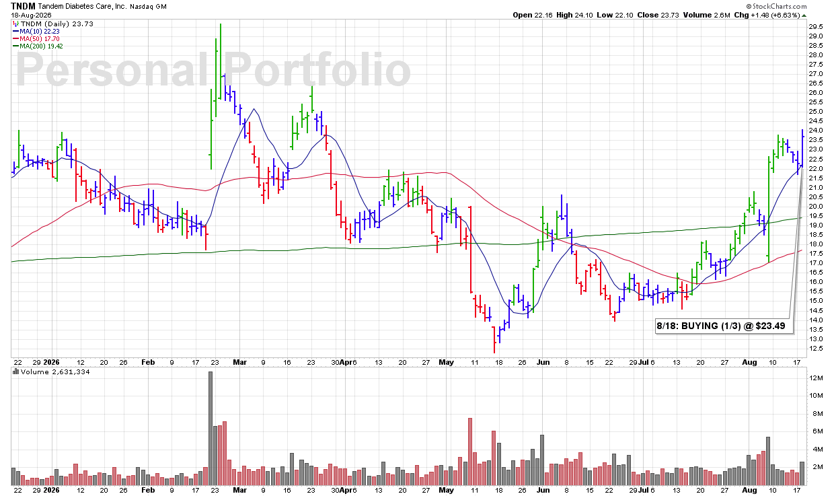
Task: Click the '12.5' price axis label
Action: pos(816,348)
